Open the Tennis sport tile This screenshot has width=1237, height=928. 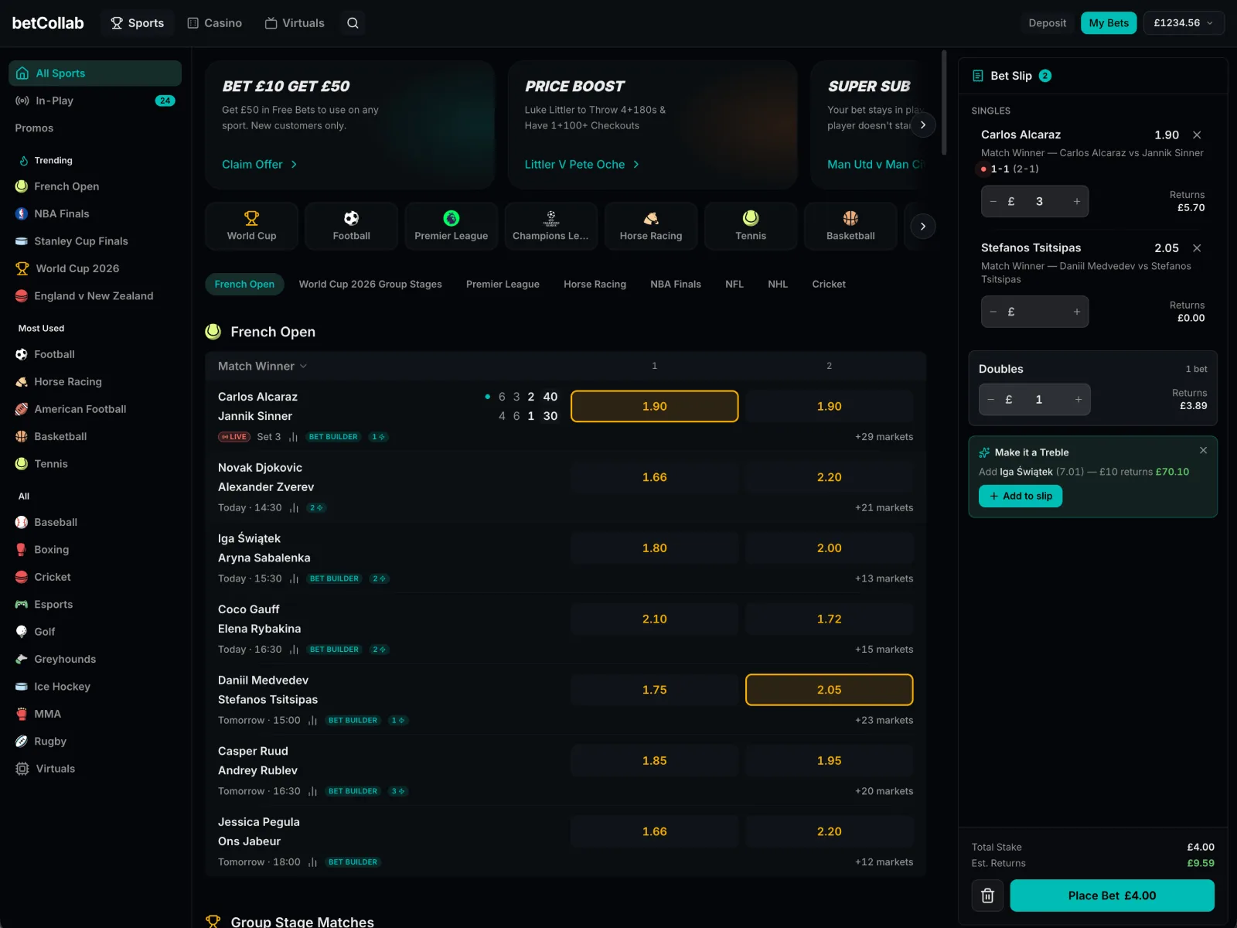pos(751,226)
